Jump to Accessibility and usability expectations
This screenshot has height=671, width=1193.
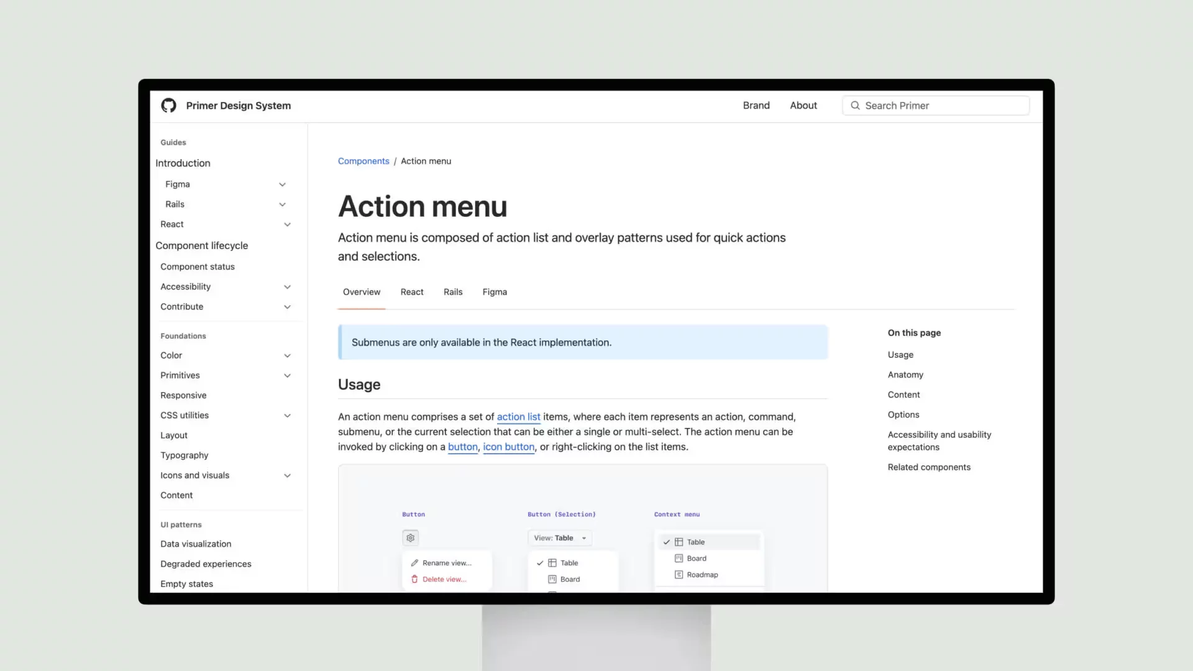pos(939,440)
